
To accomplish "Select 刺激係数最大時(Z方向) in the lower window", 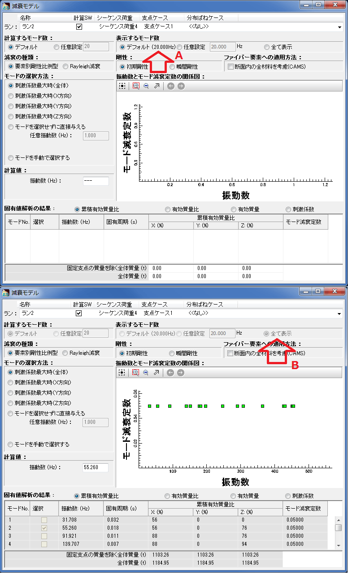I will tap(11, 403).
